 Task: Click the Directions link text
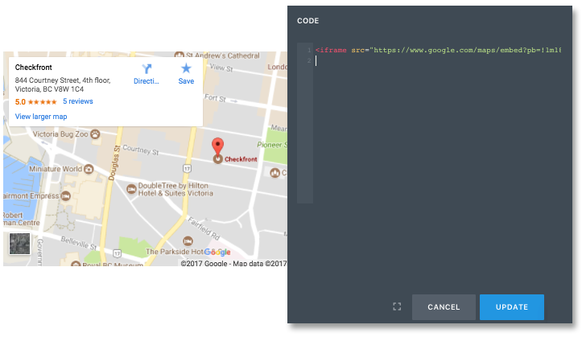[x=147, y=81]
